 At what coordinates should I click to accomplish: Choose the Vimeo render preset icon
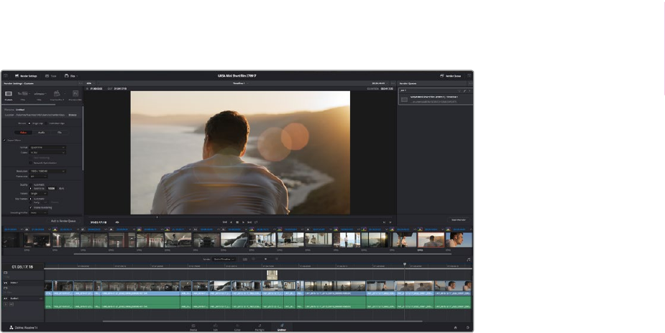40,94
